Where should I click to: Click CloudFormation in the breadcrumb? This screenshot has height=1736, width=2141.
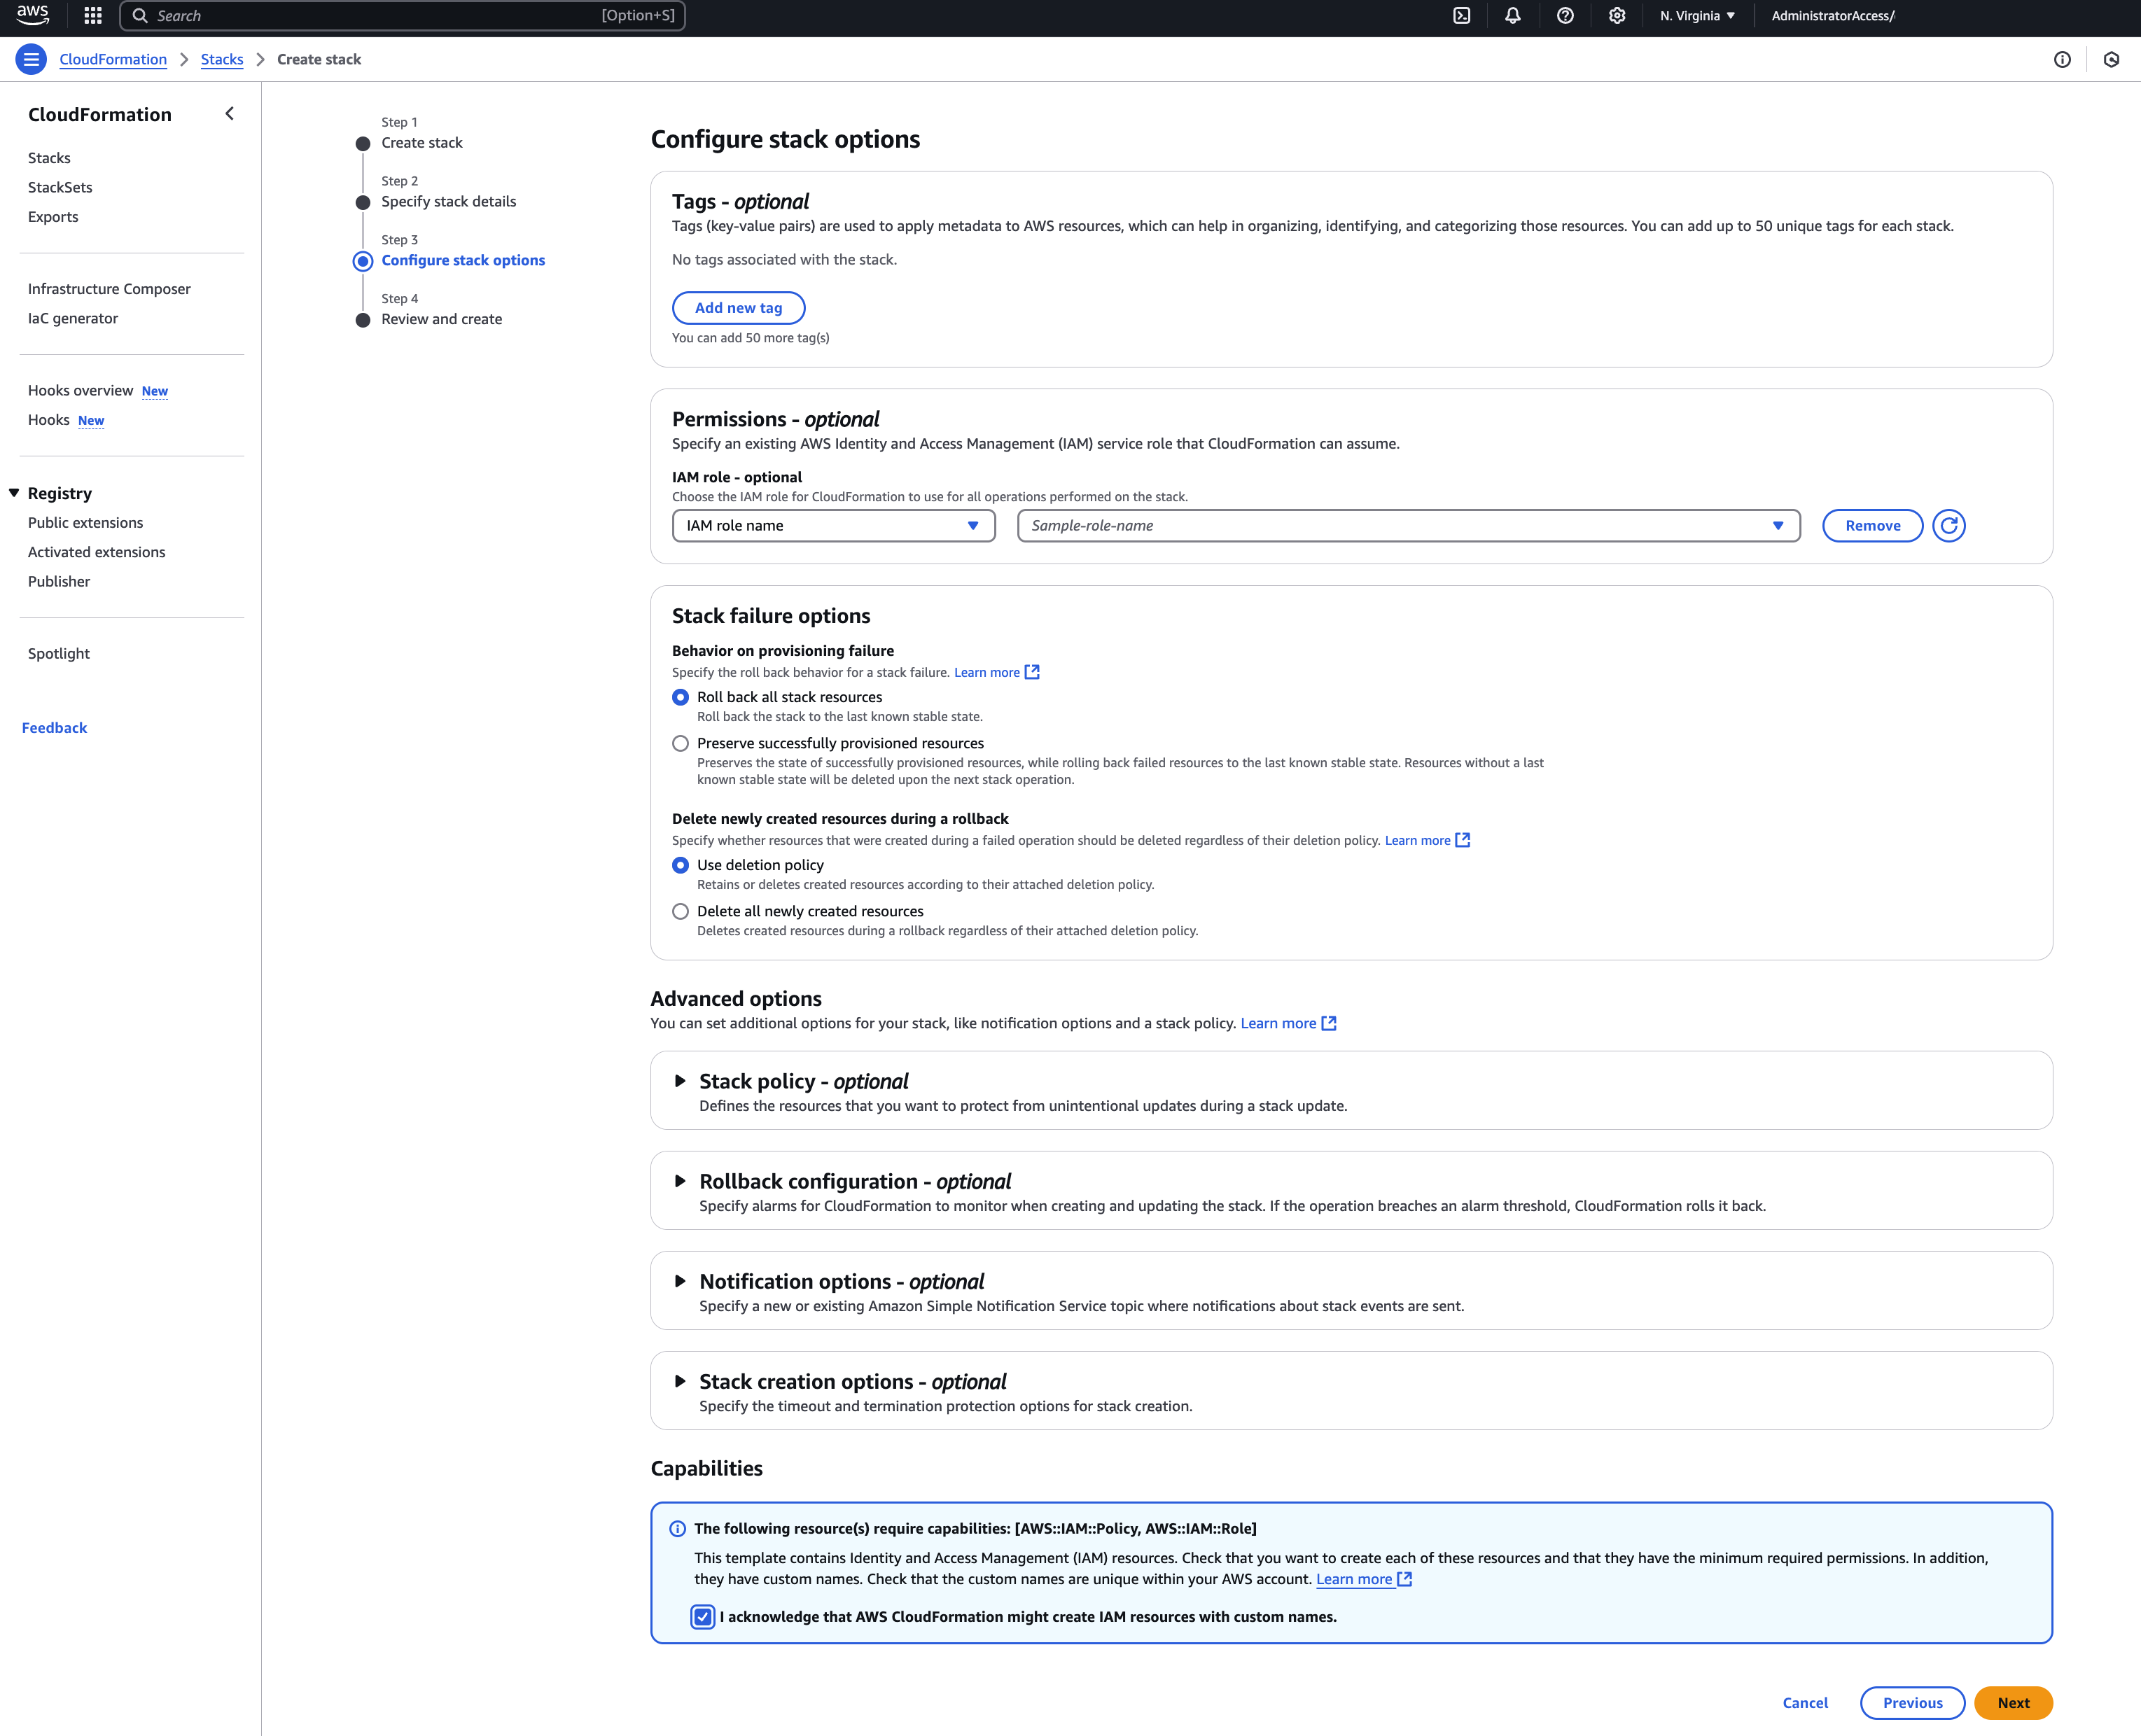113,59
